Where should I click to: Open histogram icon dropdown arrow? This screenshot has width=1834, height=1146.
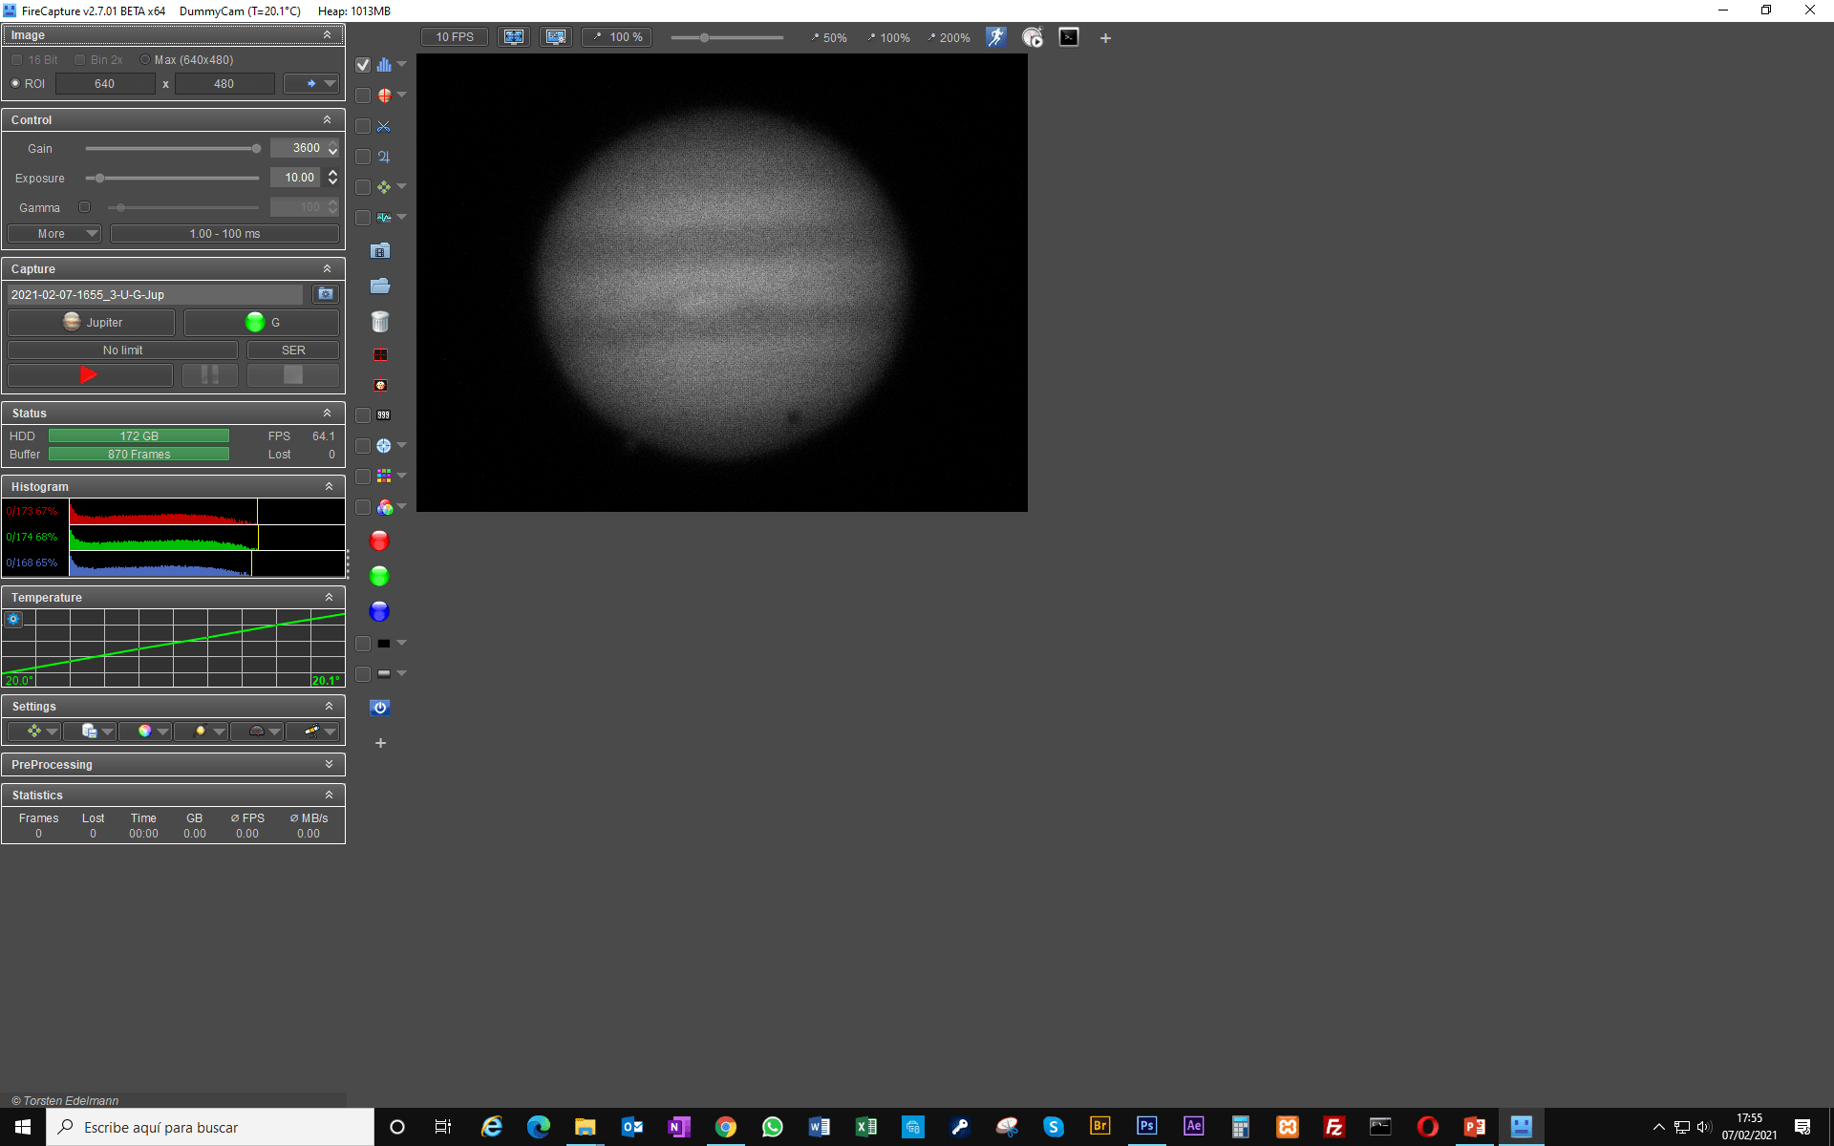click(402, 65)
